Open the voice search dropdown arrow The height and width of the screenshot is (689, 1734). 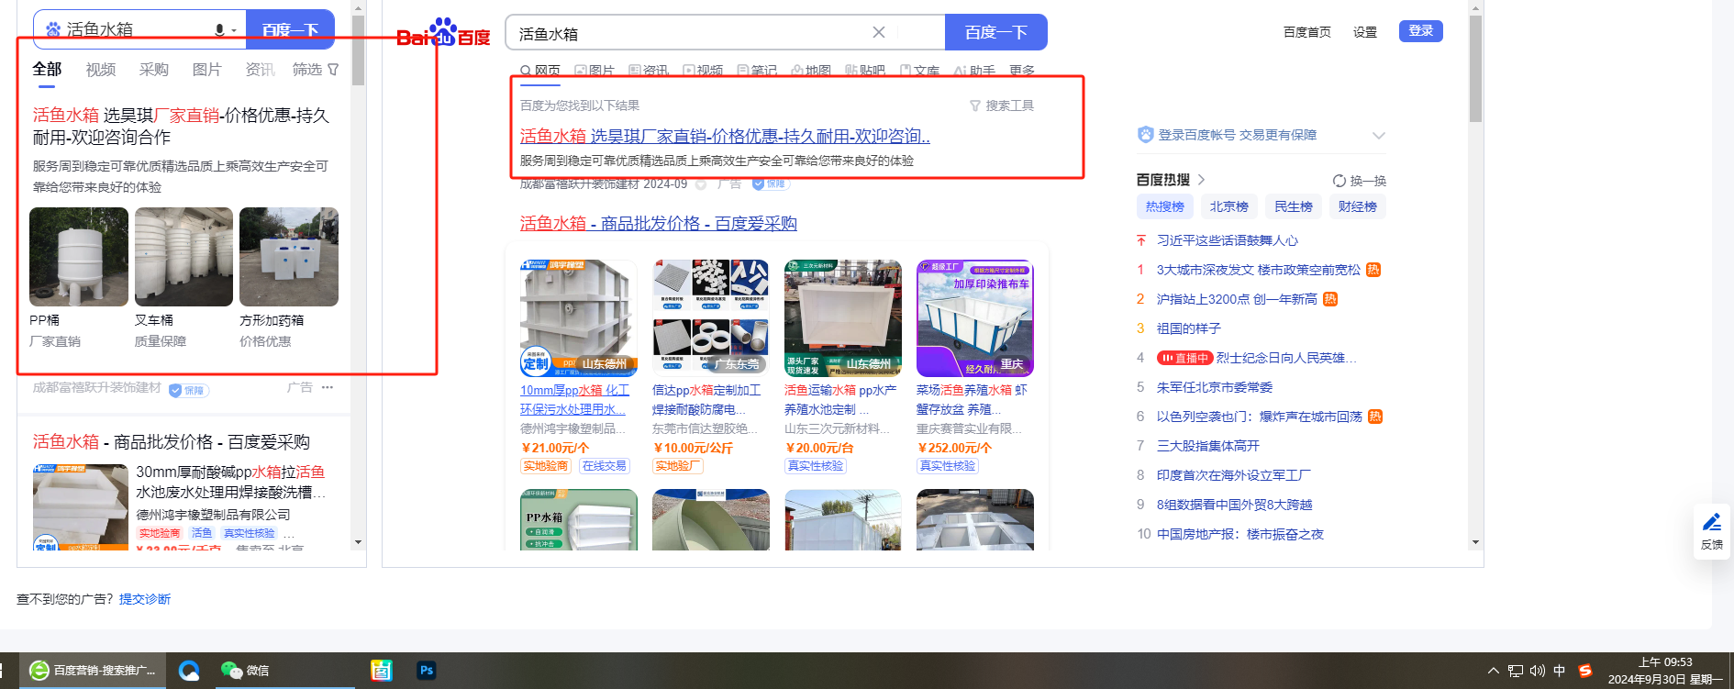point(234,30)
